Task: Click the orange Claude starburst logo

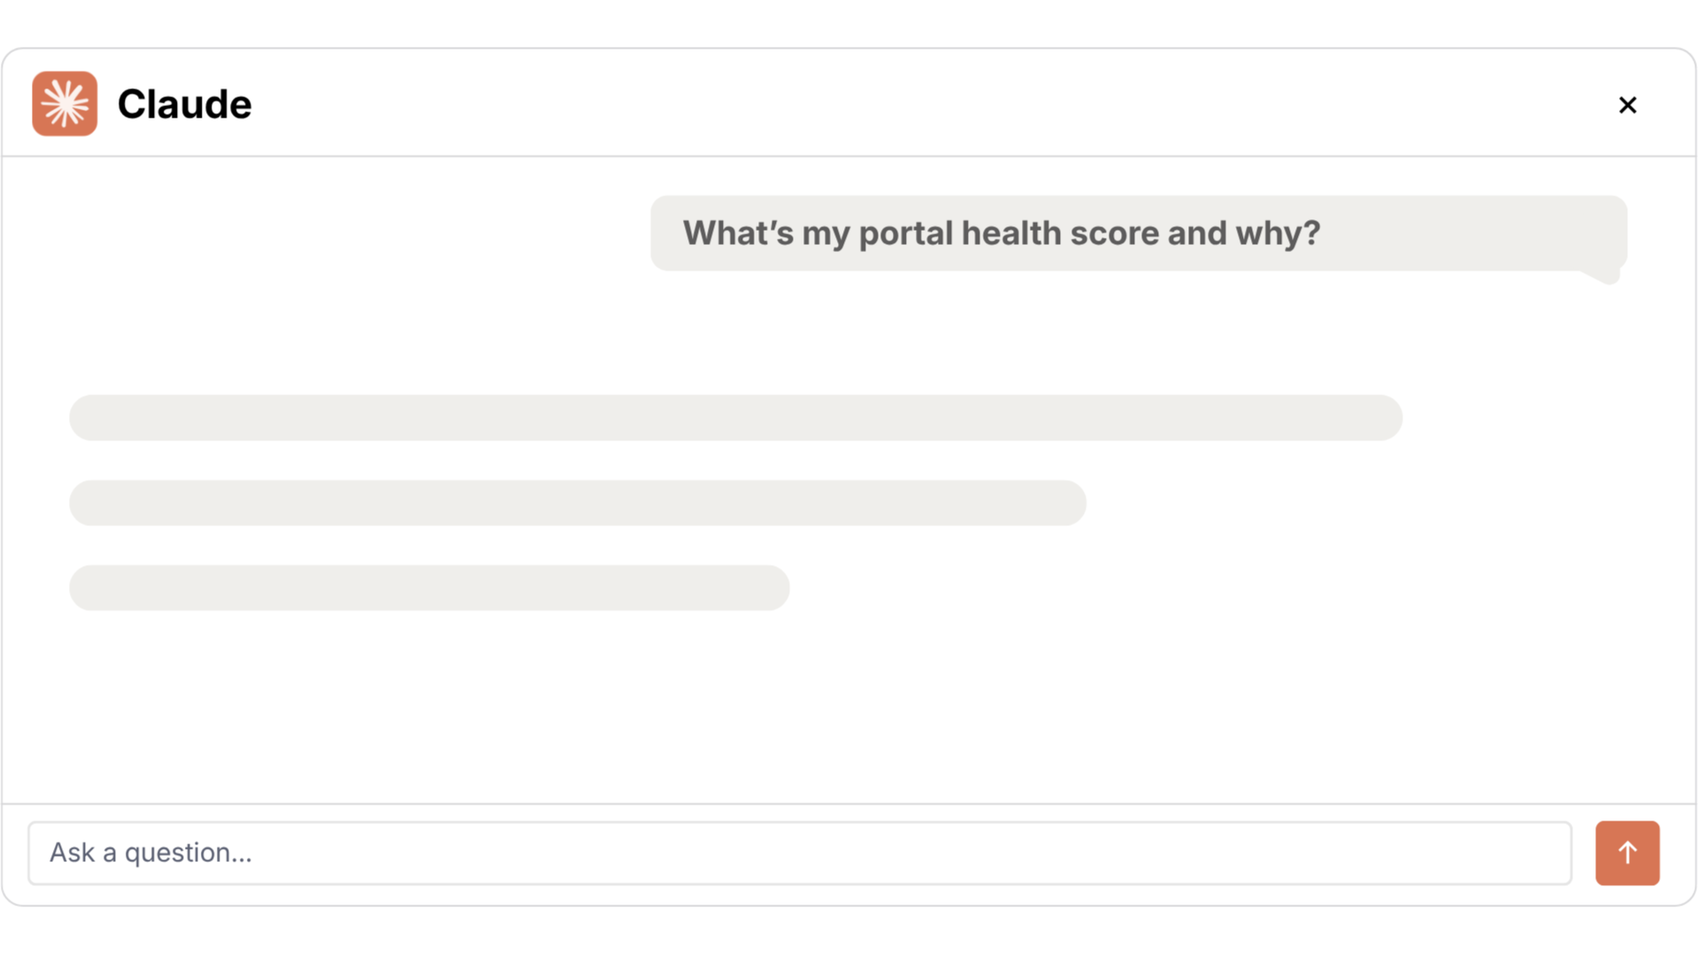Action: (x=65, y=103)
